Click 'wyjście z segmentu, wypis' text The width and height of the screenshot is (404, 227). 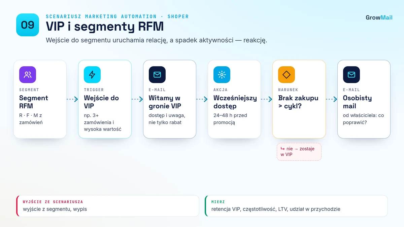(55, 209)
